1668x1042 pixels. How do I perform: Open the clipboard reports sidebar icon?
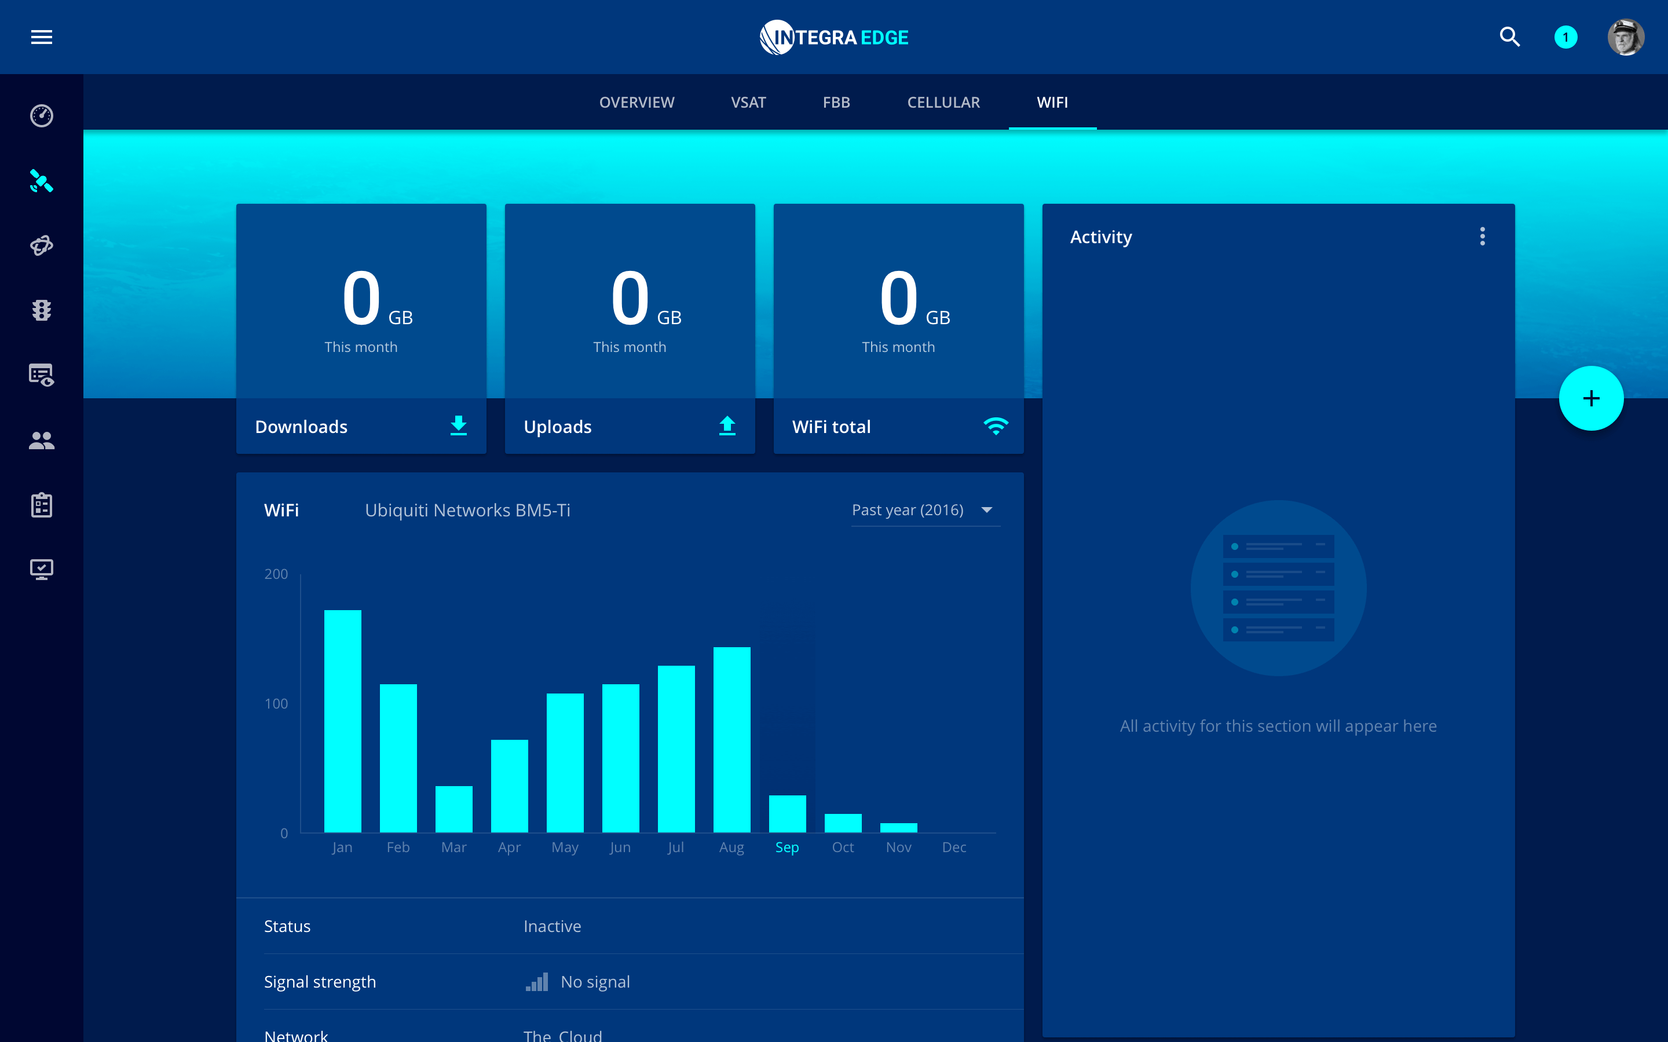(x=41, y=505)
